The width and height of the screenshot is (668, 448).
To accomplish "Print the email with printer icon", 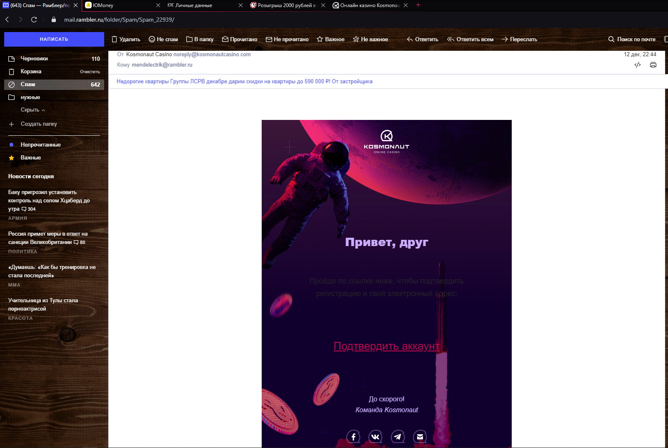I will coord(653,65).
